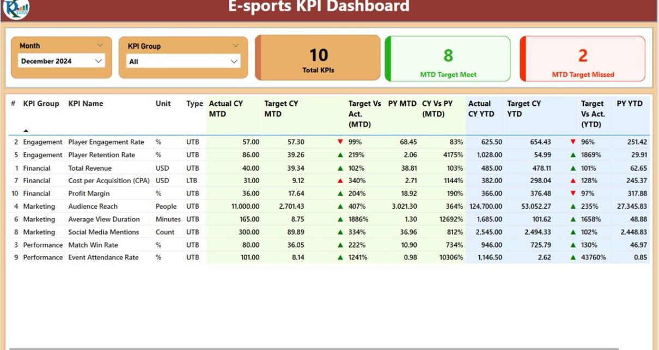659x350 pixels.
Task: Click the horizontal scrollbar at bottom
Action: tap(313, 348)
